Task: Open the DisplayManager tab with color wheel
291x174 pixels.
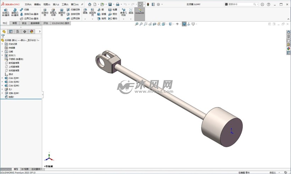Action: click(32, 31)
